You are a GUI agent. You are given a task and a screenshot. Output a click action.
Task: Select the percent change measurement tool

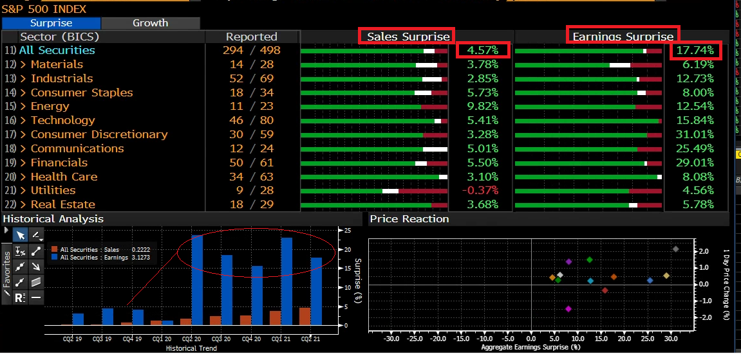(20, 251)
